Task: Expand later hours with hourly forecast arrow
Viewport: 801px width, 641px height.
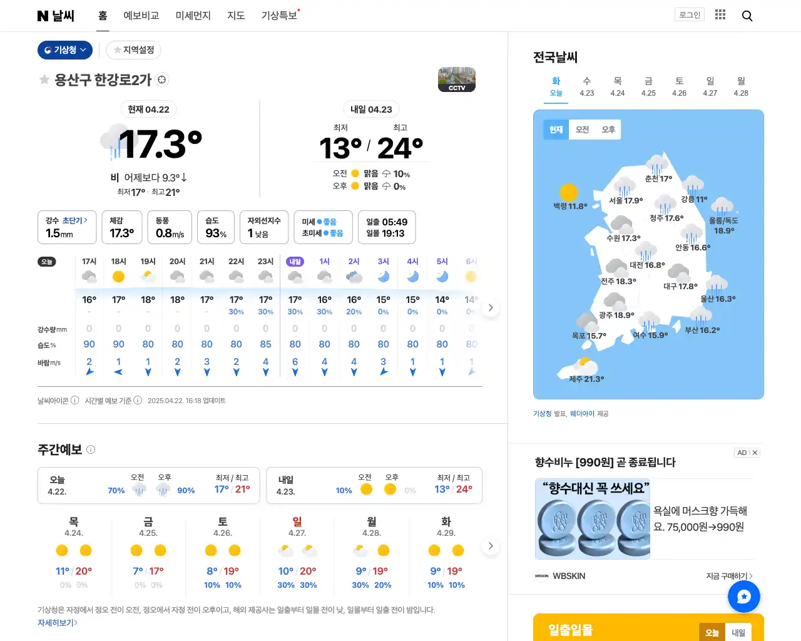Action: click(491, 307)
